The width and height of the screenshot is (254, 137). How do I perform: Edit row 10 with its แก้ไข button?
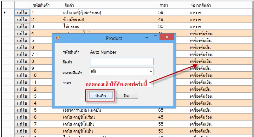22,75
